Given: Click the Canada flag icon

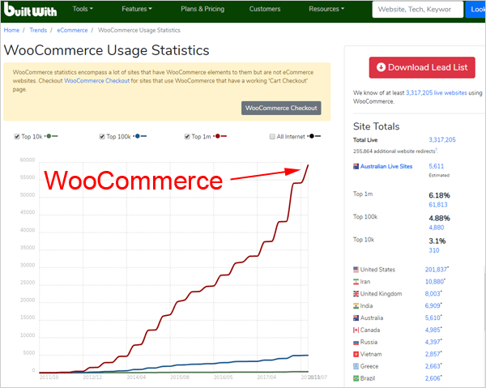Looking at the screenshot, I should (x=356, y=330).
